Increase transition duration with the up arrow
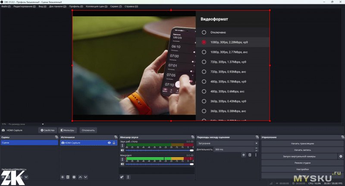Image resolution: width=345 pixels, height=186 pixels. click(256, 148)
